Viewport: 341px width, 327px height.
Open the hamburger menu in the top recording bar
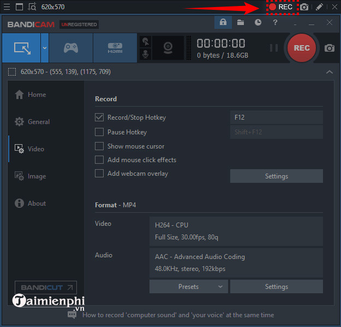7,7
